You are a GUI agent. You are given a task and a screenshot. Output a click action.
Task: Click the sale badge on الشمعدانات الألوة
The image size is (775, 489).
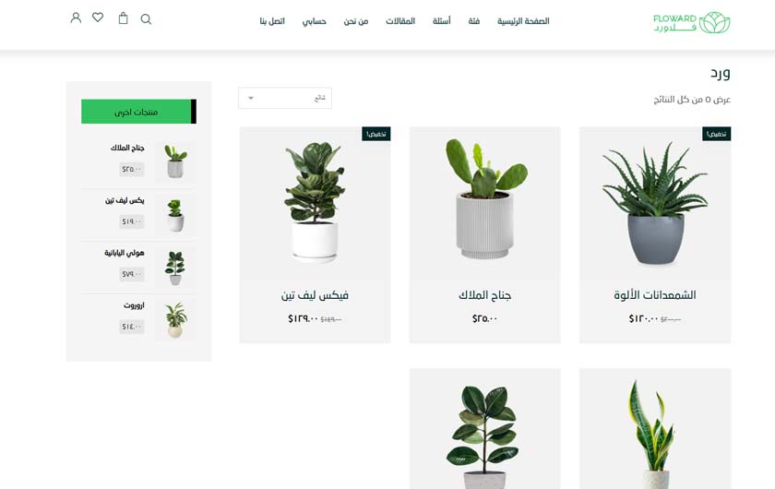716,134
